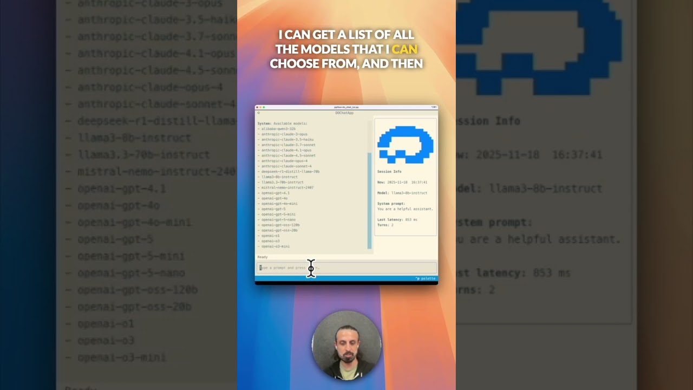Click the DOChatApp header title

344,113
